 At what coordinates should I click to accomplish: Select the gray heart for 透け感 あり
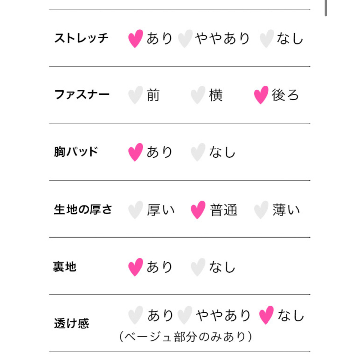(136, 315)
